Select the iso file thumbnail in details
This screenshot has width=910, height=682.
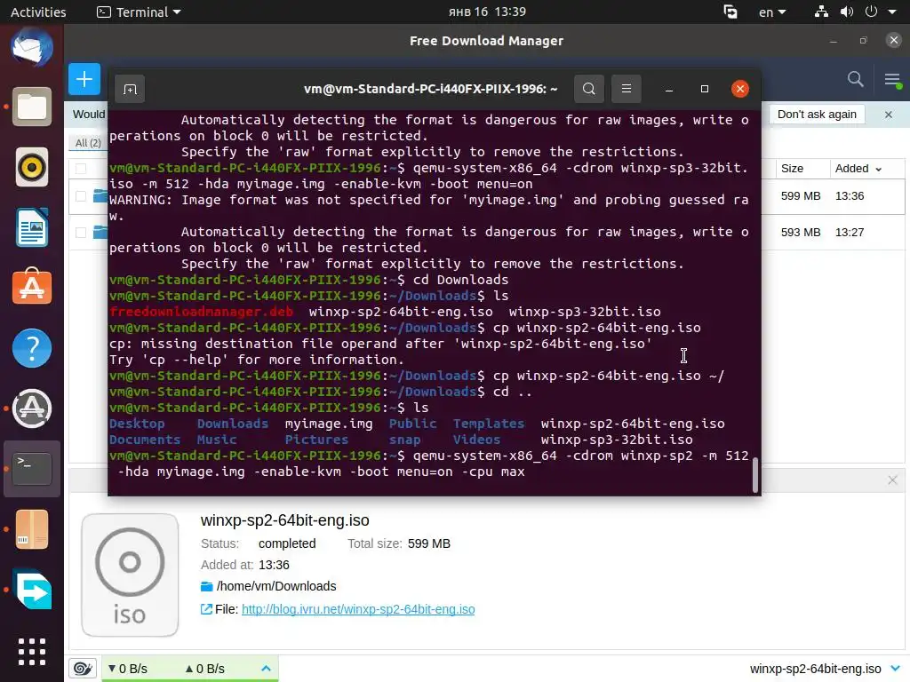(130, 575)
